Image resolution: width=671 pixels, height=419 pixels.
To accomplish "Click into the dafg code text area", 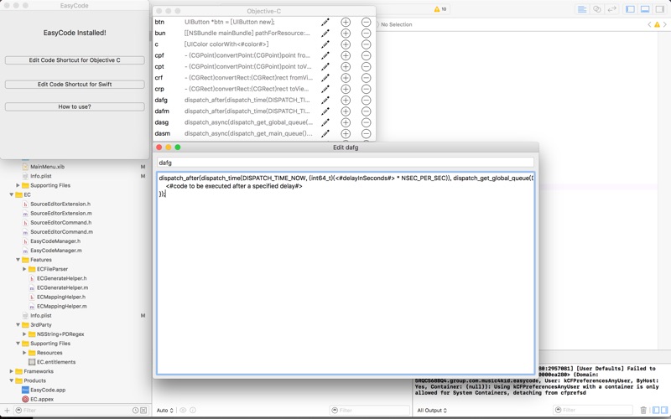I will coord(346,273).
